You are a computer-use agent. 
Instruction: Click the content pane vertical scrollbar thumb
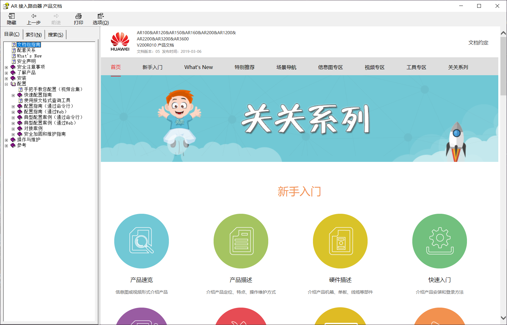(x=504, y=66)
